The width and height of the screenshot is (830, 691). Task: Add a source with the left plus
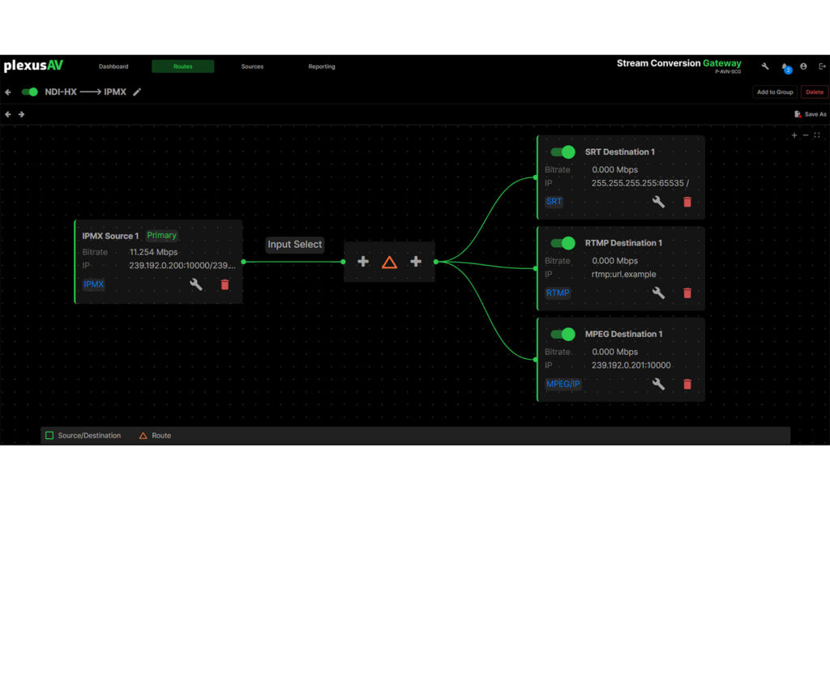363,262
